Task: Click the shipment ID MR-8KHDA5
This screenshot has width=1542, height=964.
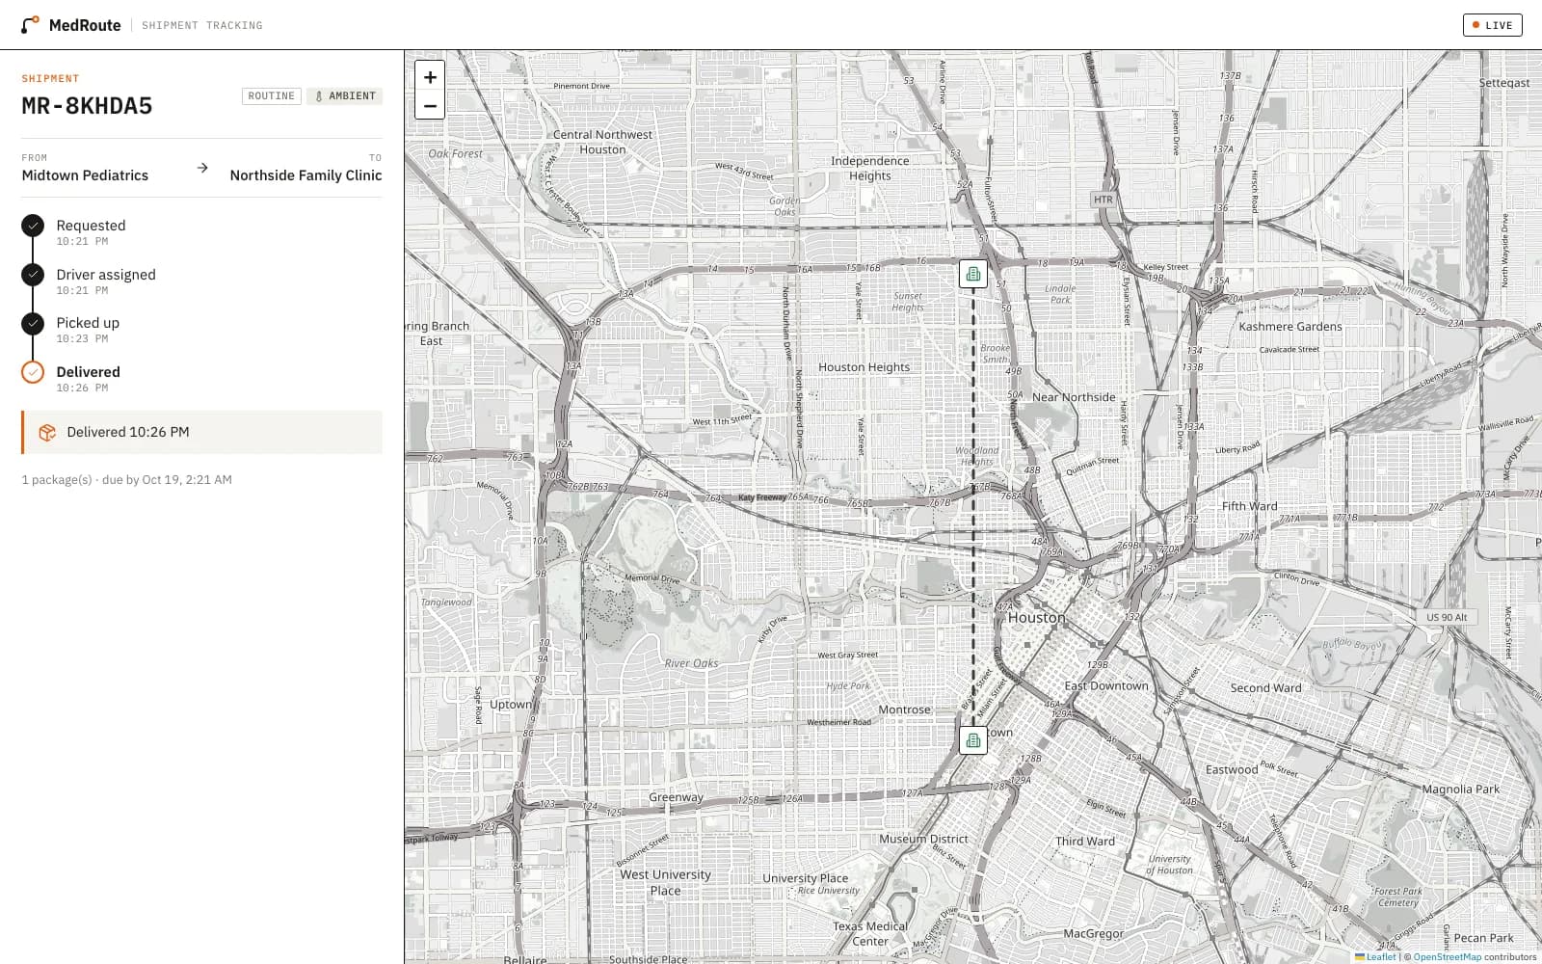Action: 87,106
